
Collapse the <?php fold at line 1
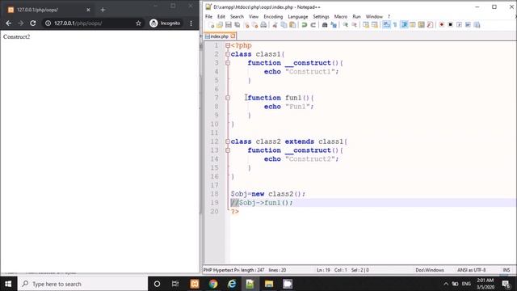(228, 45)
